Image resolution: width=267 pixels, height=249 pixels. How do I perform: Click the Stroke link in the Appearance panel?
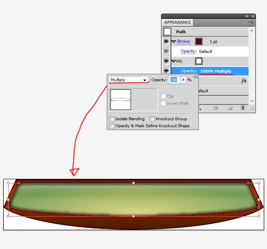(183, 41)
